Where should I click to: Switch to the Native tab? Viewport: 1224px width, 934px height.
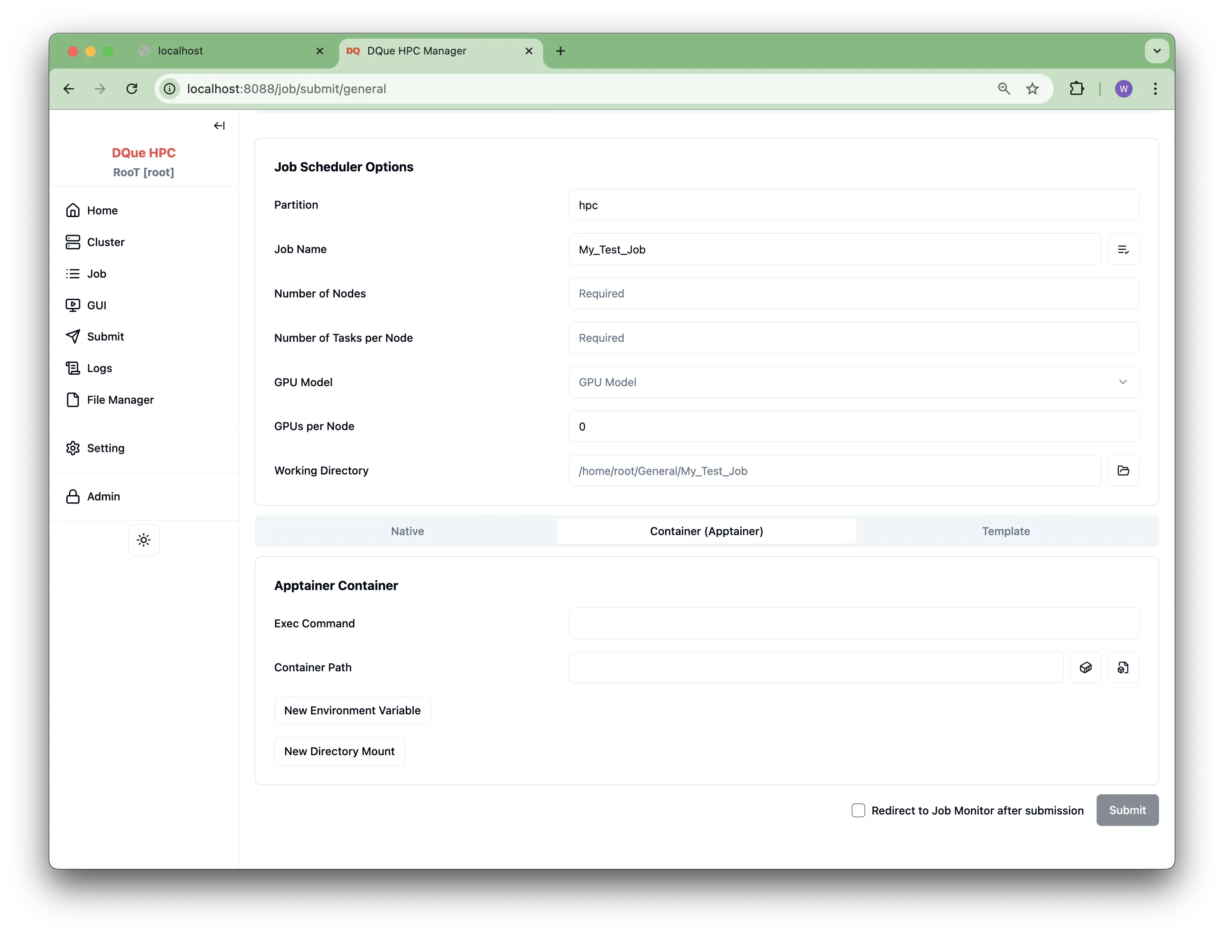407,531
